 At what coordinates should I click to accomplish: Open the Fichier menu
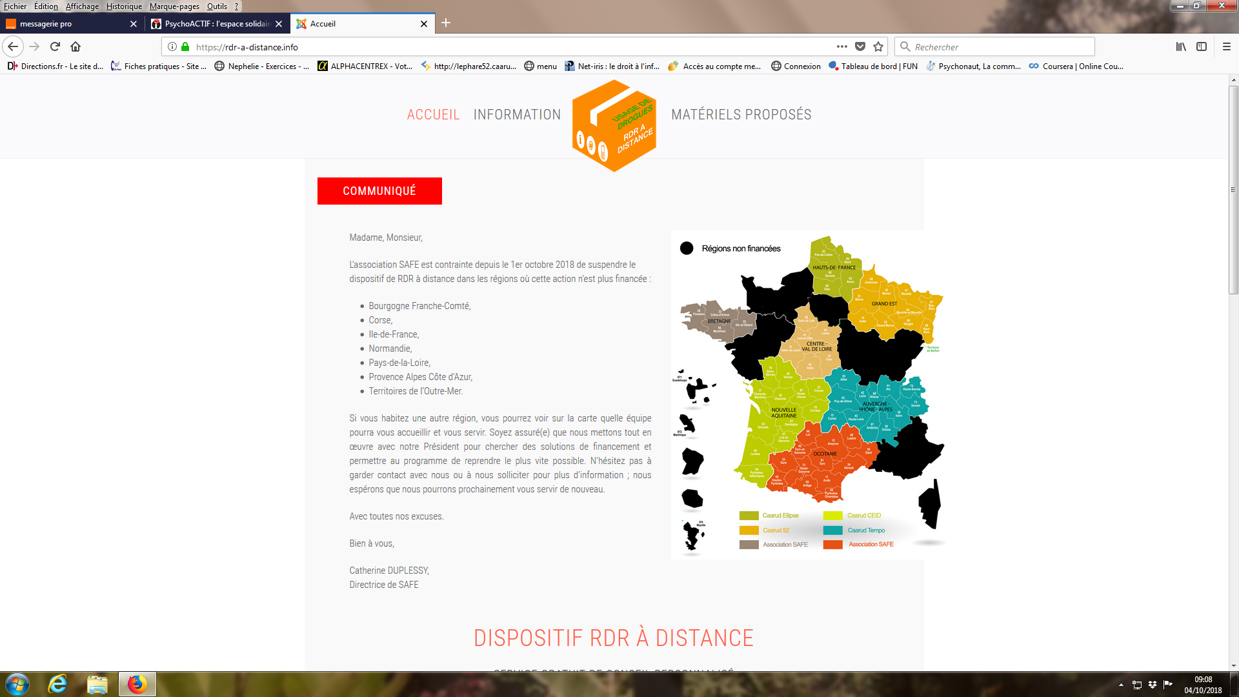[15, 6]
